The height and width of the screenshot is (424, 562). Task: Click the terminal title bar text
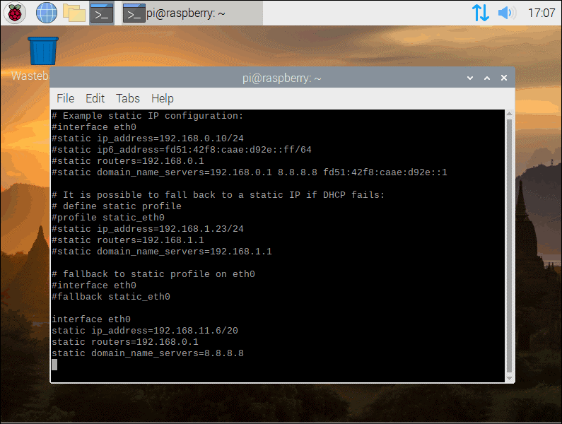point(282,78)
